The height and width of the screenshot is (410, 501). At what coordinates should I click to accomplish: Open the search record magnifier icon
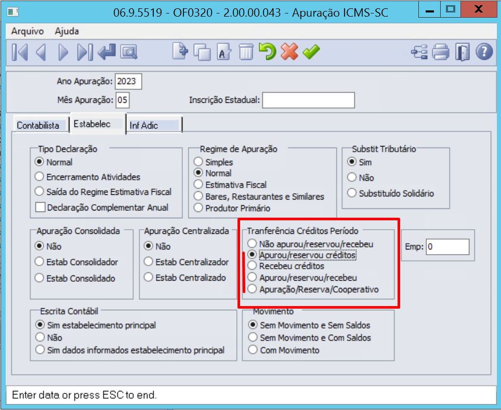click(128, 52)
